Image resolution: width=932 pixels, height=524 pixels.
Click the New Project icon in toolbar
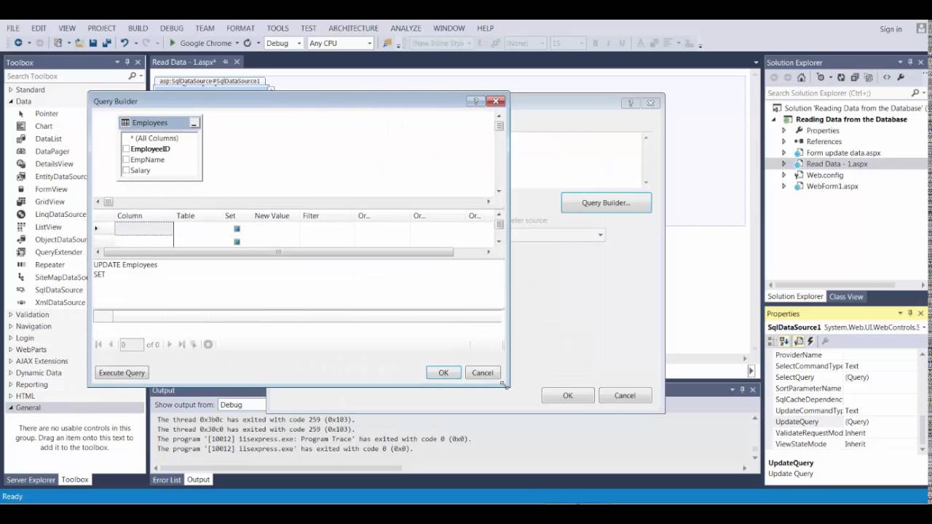coord(58,43)
